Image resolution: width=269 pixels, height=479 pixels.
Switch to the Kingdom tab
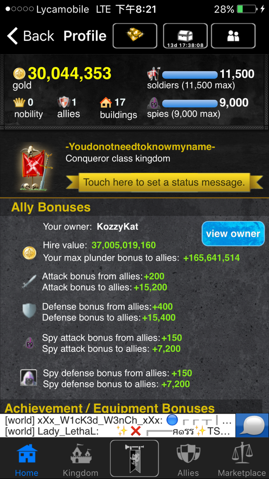[80, 459]
